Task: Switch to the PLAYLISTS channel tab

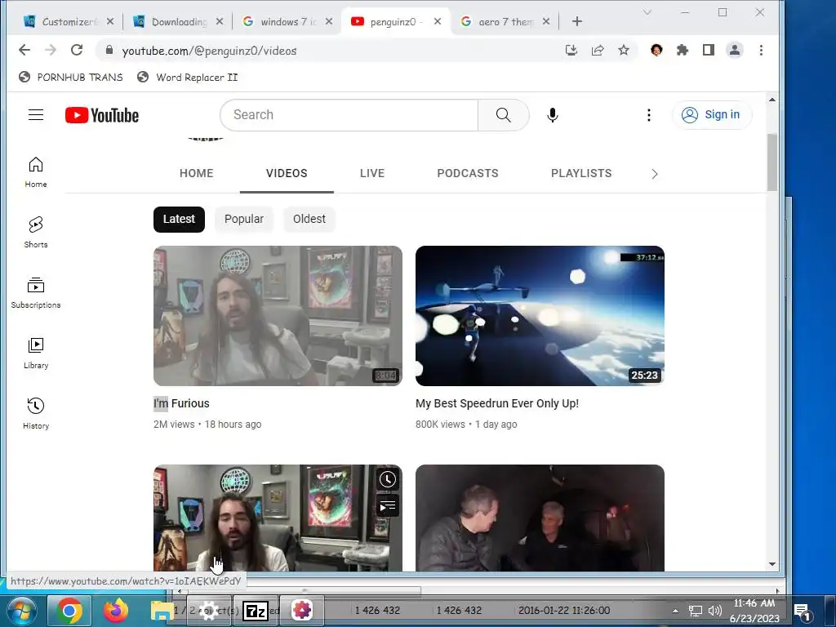Action: 581,173
